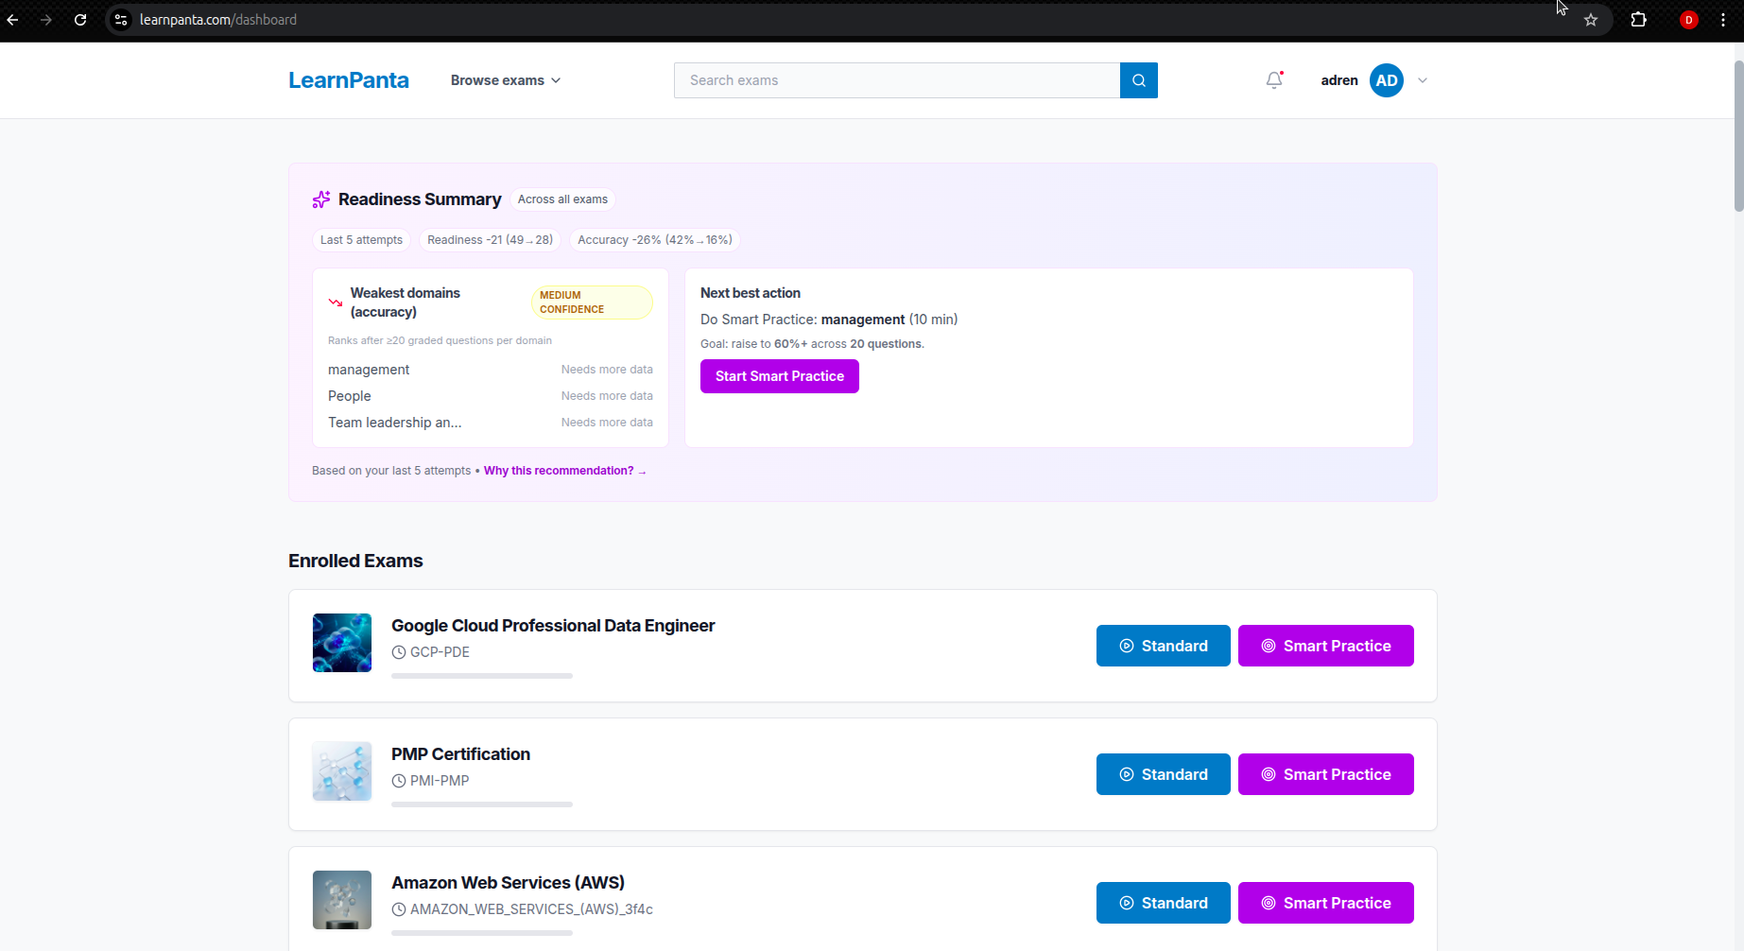Click the Readiness -21 chip
This screenshot has width=1744, height=951.
click(x=490, y=240)
